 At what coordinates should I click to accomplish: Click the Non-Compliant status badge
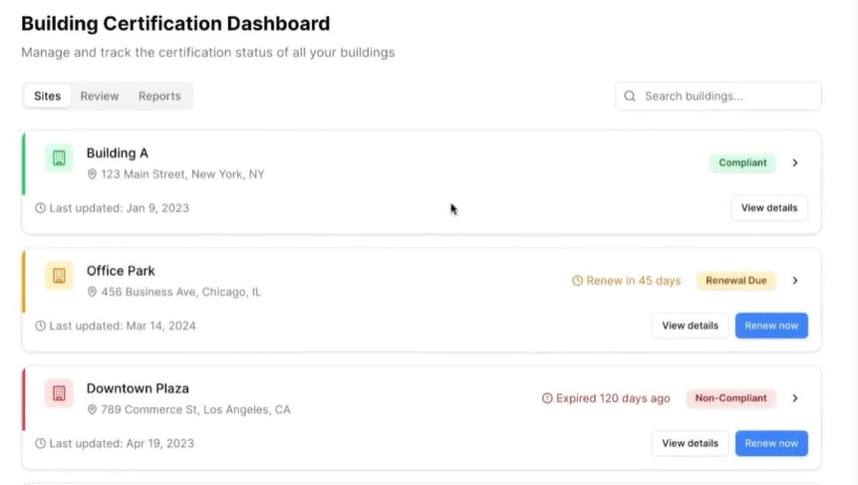coord(730,398)
